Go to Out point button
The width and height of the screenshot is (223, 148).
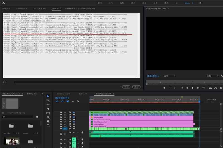pyautogui.click(x=203, y=88)
